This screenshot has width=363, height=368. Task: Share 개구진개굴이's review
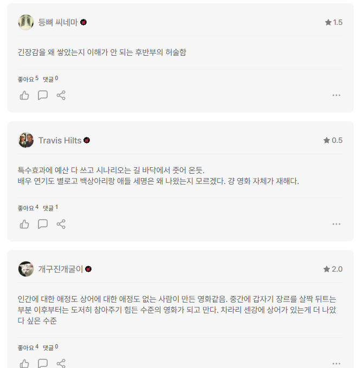[x=61, y=364]
